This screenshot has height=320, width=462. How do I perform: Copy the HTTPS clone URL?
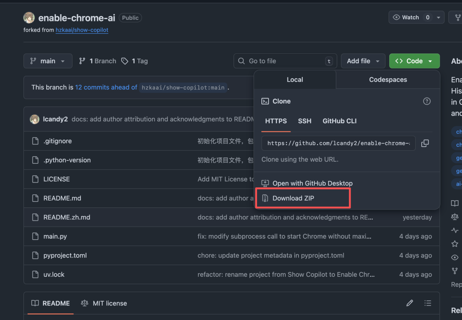pyautogui.click(x=425, y=143)
